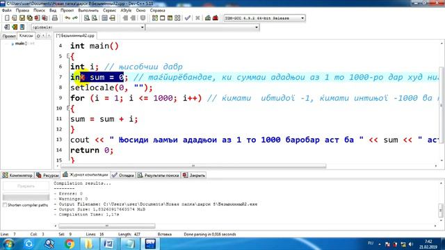
Task: Open the Результаты поиска tab
Action: point(159,176)
